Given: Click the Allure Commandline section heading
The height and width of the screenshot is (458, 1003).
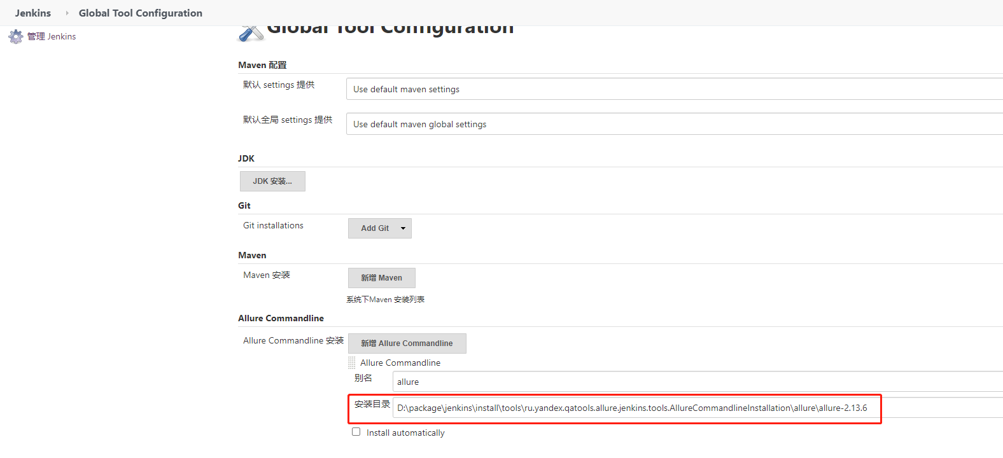Looking at the screenshot, I should [x=281, y=318].
